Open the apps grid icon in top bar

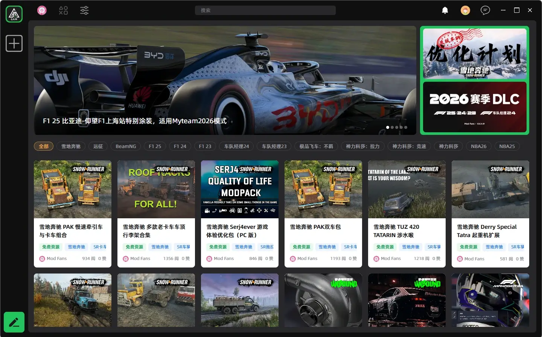[63, 10]
